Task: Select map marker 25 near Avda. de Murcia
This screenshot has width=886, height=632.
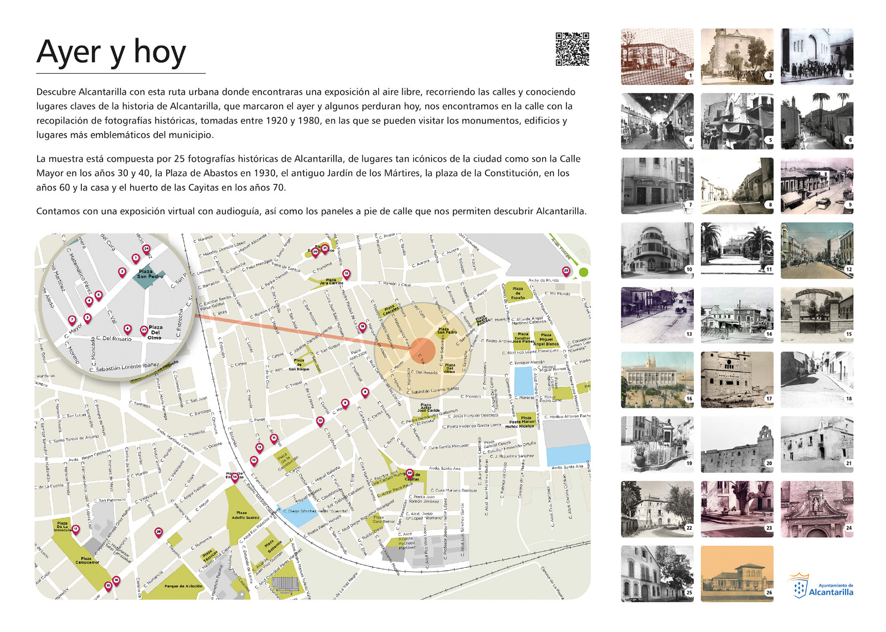Action: (566, 272)
